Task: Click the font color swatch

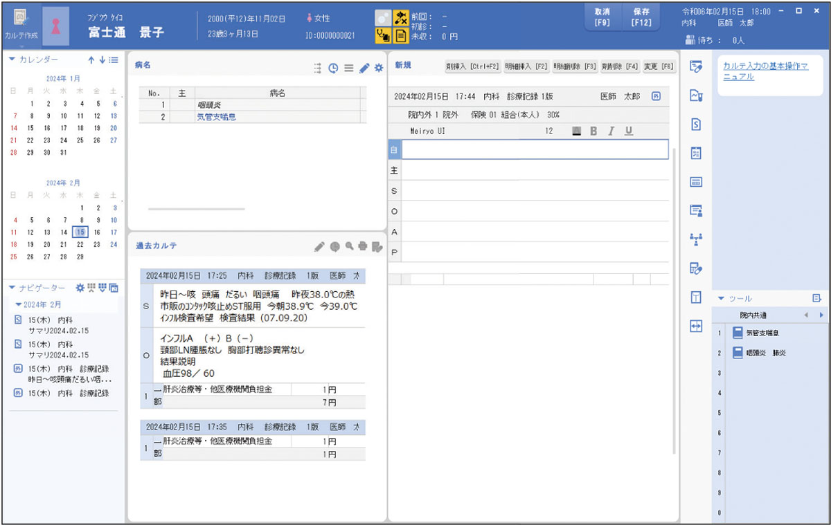Action: (576, 131)
